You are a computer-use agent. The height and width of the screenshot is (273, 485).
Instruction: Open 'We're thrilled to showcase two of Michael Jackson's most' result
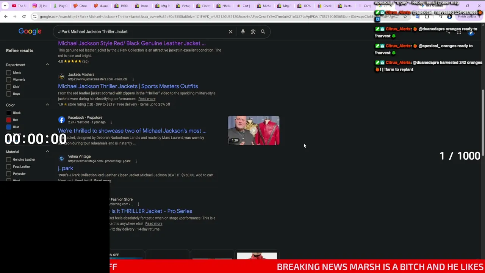coord(132,131)
